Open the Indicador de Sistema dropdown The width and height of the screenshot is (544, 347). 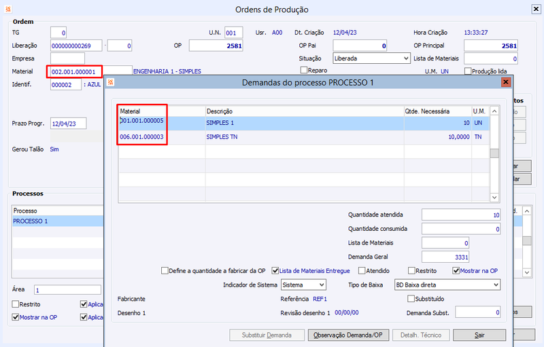[x=303, y=285]
